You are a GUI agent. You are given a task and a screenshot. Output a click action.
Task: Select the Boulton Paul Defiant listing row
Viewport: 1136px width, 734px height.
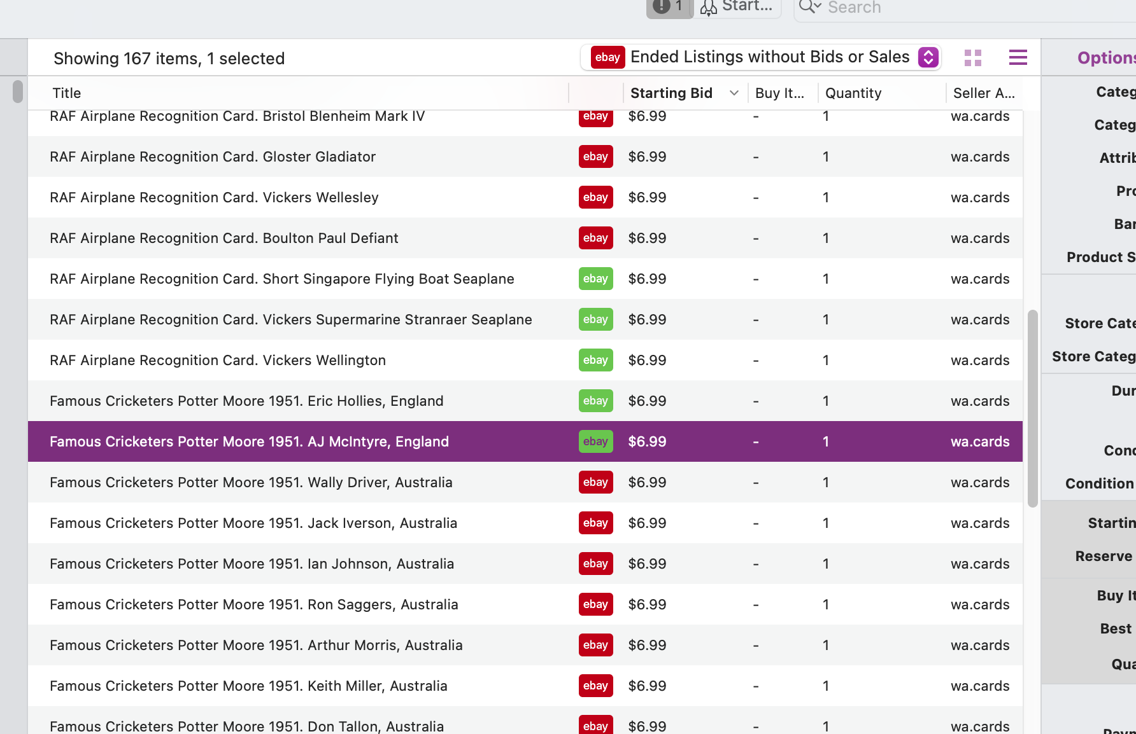525,238
